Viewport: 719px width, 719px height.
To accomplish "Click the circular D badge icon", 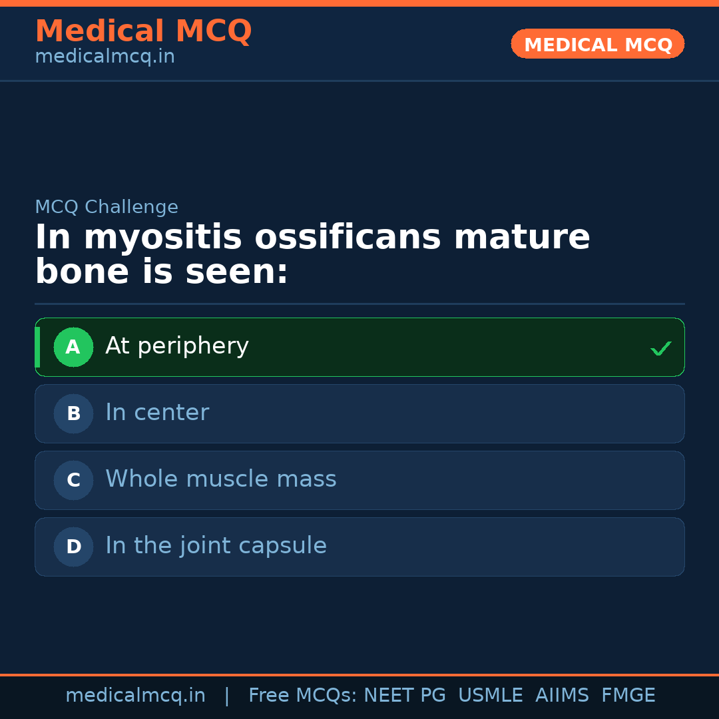I will click(73, 547).
